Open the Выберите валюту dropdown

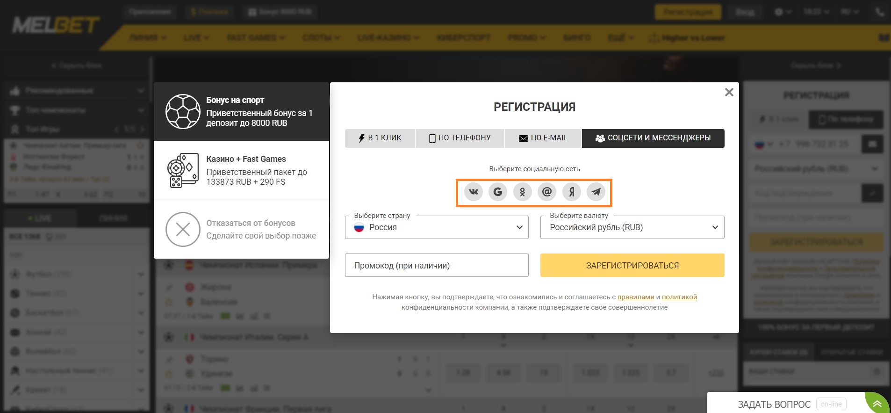coord(632,227)
